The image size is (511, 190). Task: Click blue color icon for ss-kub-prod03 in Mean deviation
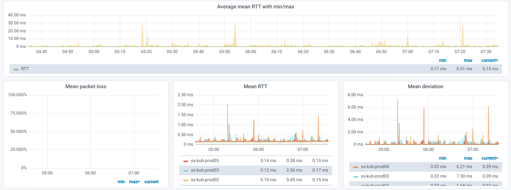click(356, 176)
